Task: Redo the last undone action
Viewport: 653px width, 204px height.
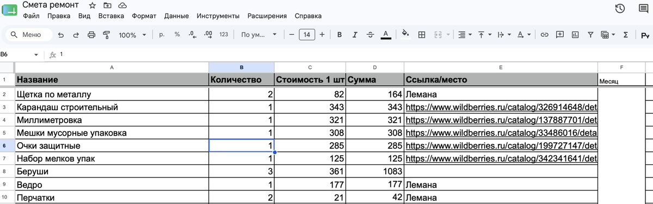Action: [x=76, y=35]
